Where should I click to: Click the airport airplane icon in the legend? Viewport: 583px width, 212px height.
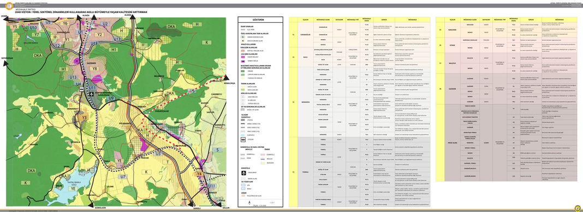[243, 173]
